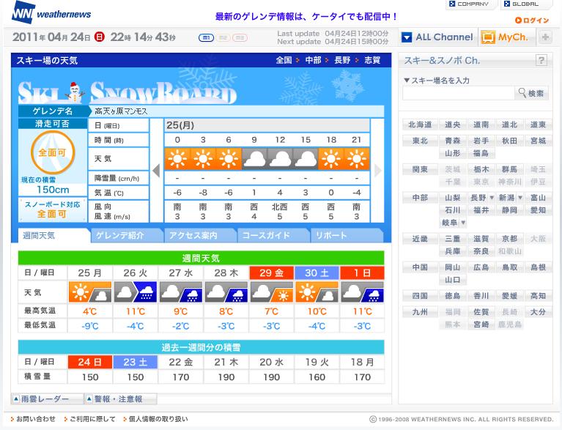Expand the 雨雲レーダー panel
This screenshot has height=430, width=562.
pos(47,399)
